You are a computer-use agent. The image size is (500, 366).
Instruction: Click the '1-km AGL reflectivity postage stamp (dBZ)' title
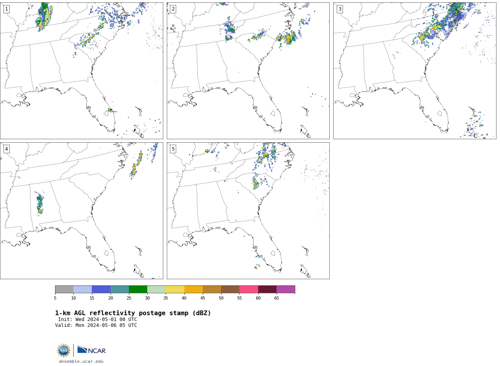point(133,313)
